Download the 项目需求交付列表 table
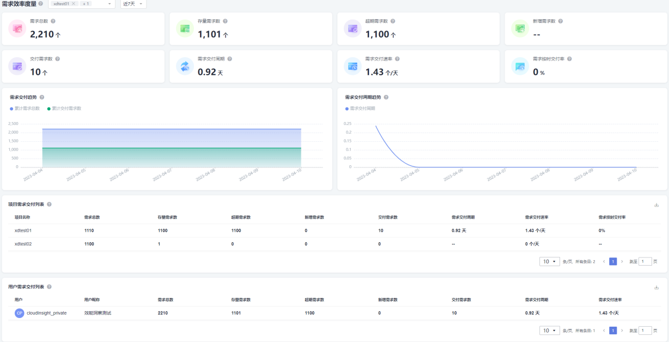 [x=656, y=205]
